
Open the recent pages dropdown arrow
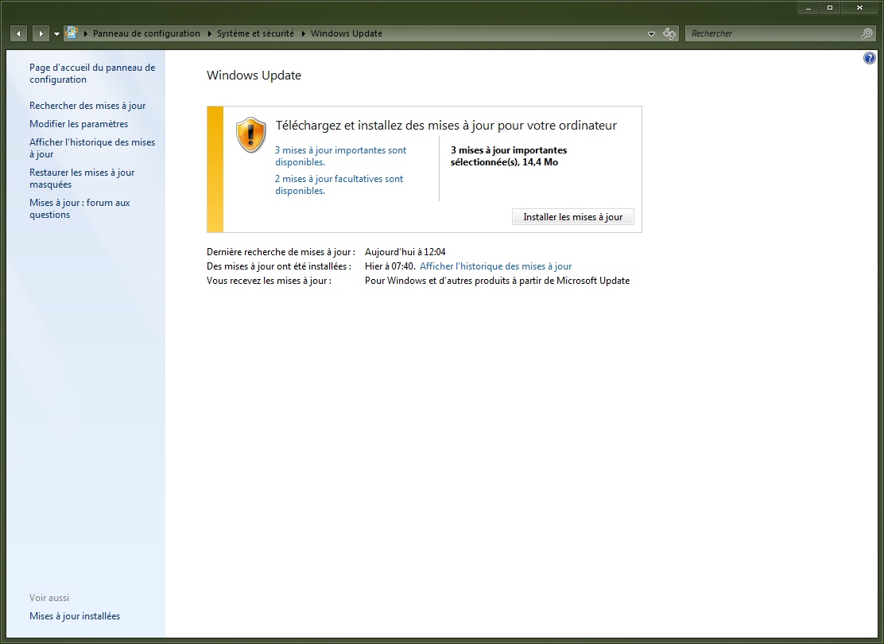(x=57, y=34)
